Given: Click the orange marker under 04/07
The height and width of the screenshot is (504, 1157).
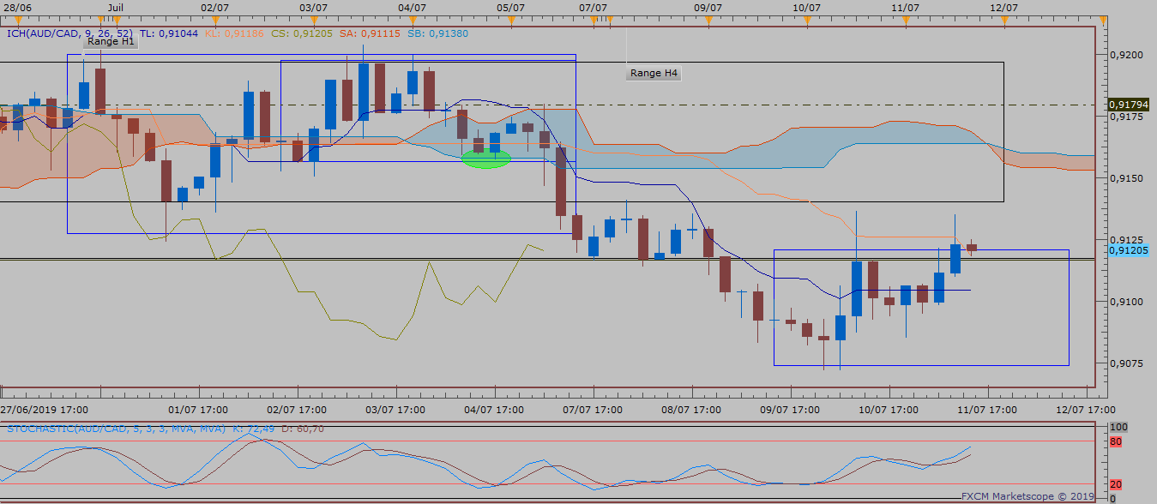Looking at the screenshot, I should tap(413, 19).
